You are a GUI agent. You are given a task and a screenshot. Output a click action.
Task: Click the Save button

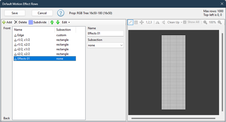coord(15,13)
